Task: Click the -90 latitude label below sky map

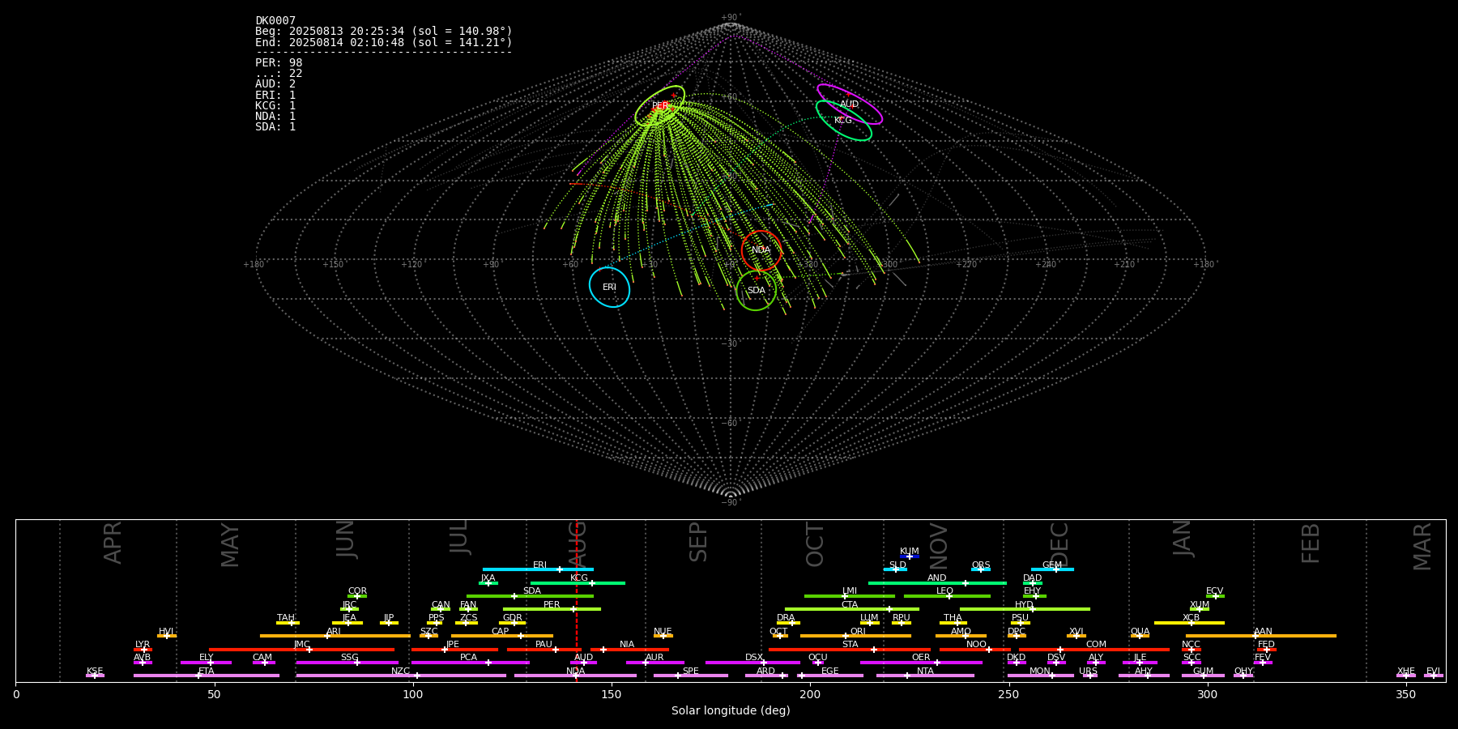Action: click(x=731, y=502)
